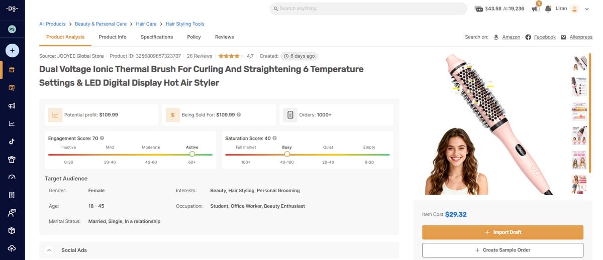Expand the Social Ads section
This screenshot has height=260, width=603.
pyautogui.click(x=49, y=250)
